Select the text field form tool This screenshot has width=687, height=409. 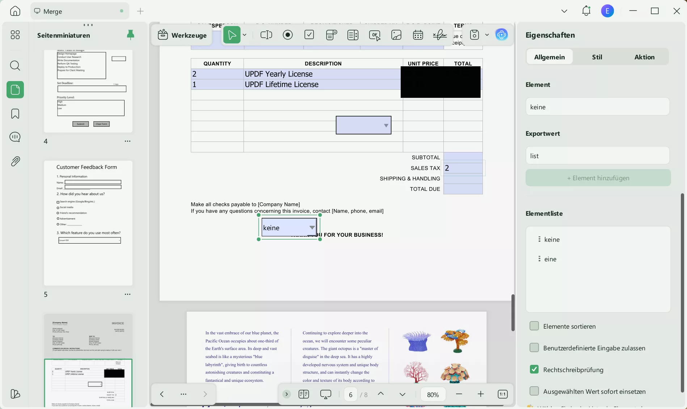coord(266,35)
